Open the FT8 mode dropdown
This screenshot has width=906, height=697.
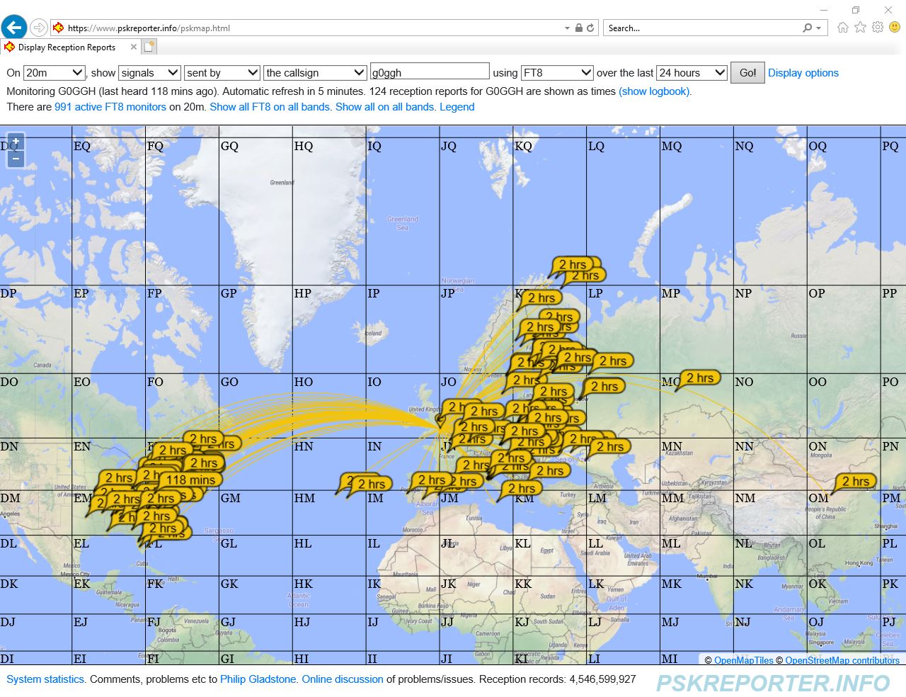(x=556, y=73)
